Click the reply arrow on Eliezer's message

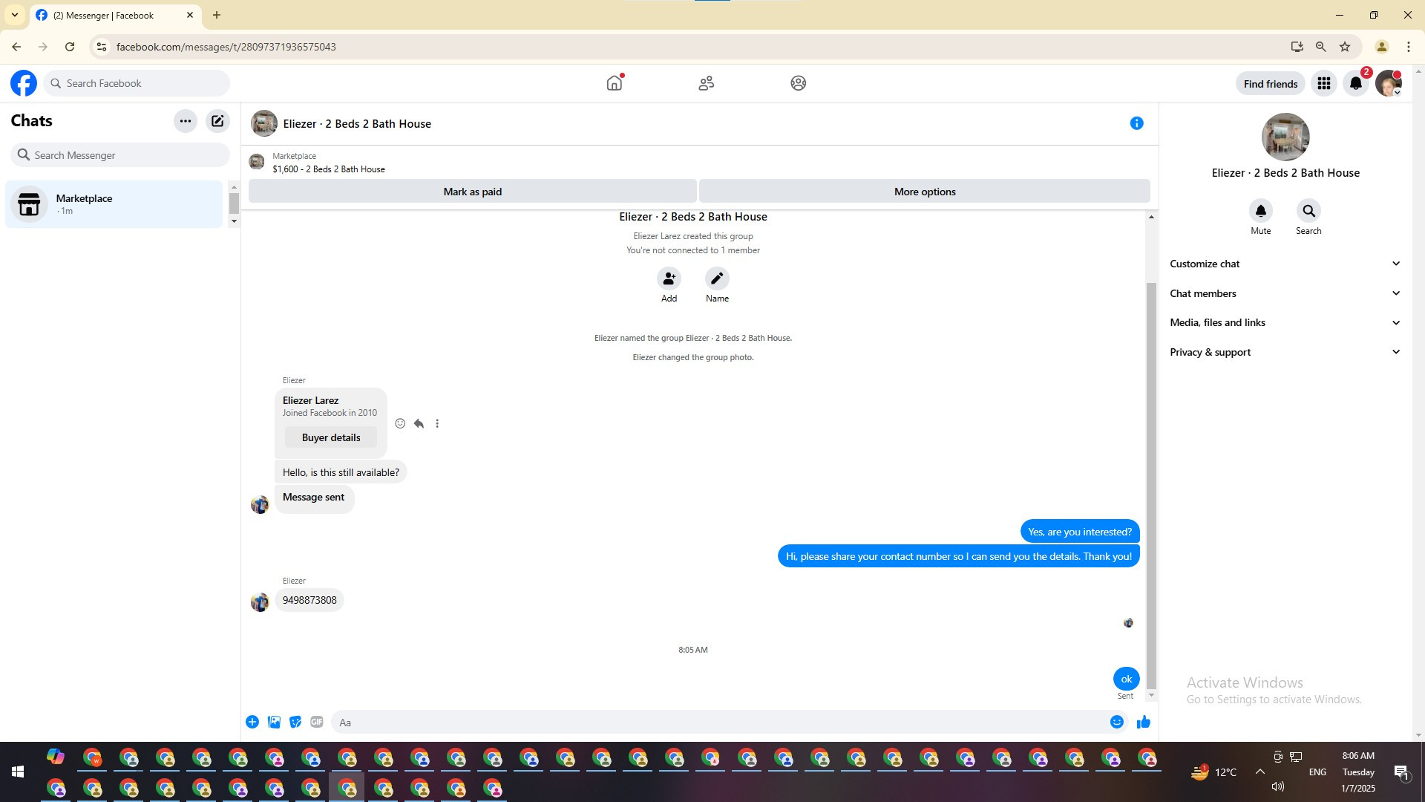point(419,423)
